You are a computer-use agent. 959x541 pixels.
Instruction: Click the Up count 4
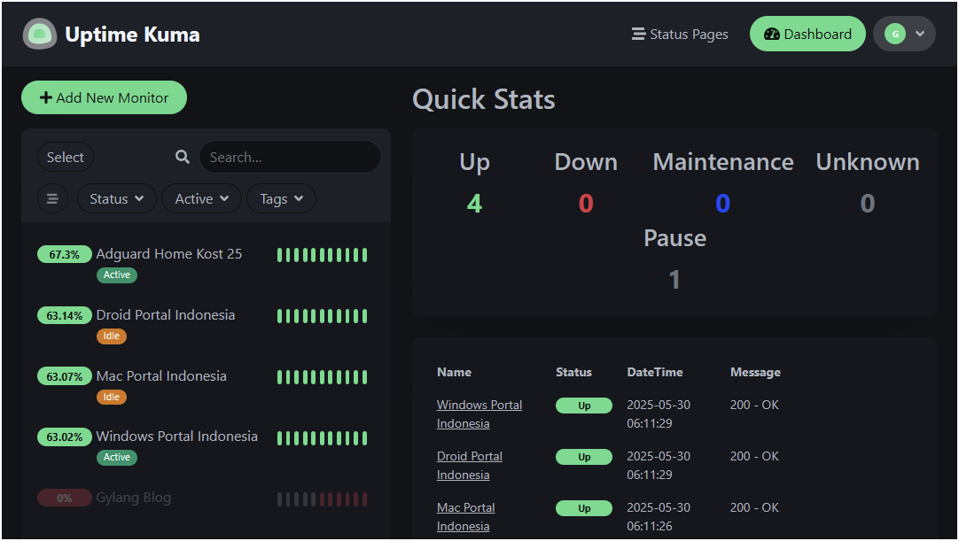(x=474, y=204)
